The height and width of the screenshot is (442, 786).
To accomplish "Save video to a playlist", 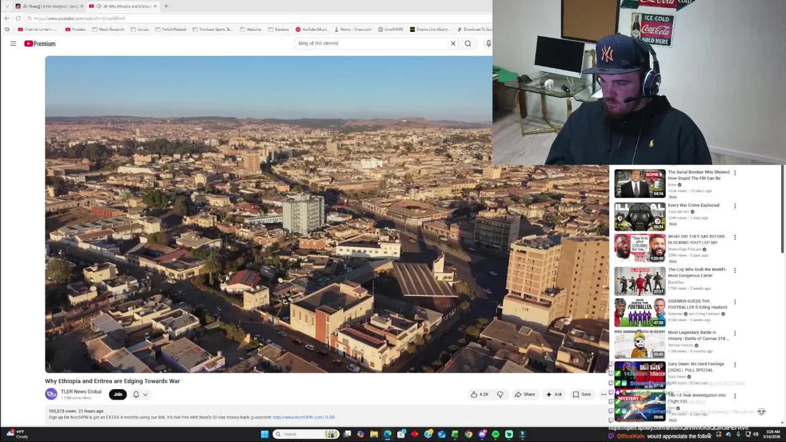I will [x=582, y=394].
